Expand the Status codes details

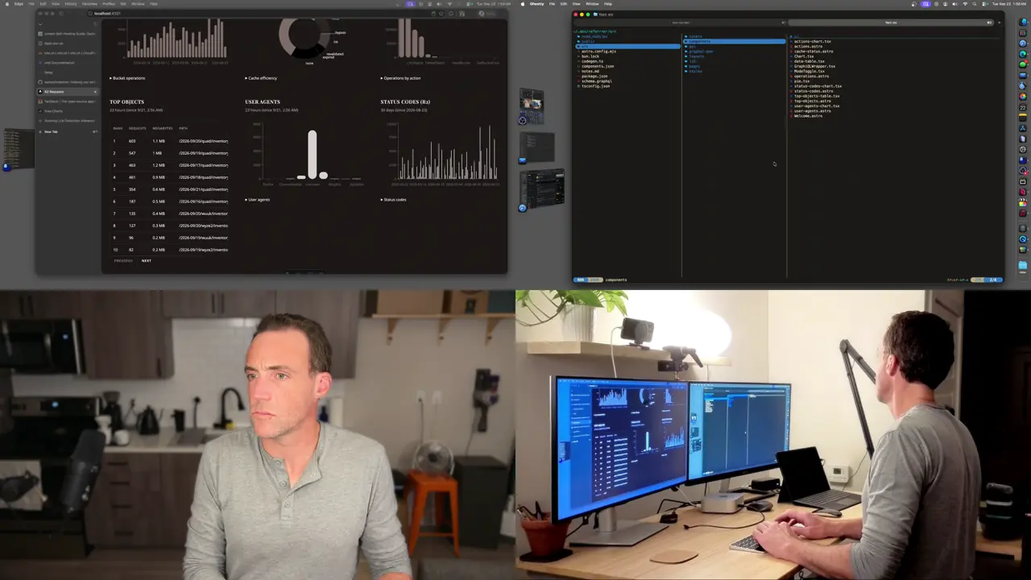(x=394, y=199)
